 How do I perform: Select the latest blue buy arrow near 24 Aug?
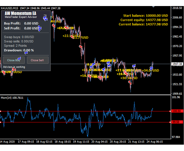pyautogui.click(x=151, y=68)
